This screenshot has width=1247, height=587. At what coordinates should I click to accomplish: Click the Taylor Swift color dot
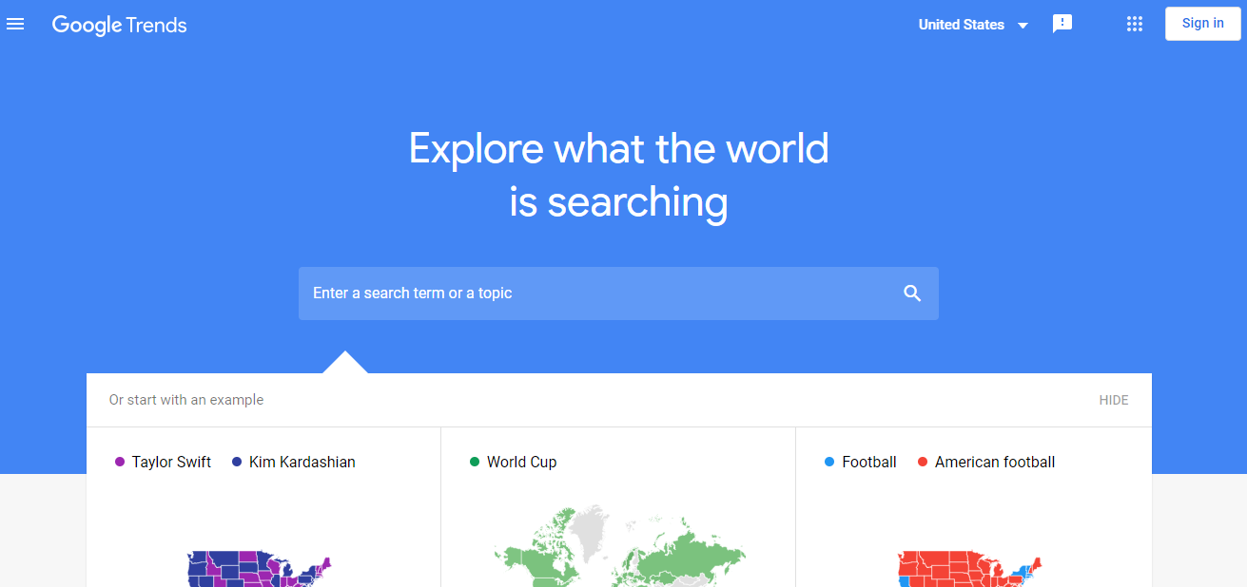click(x=119, y=462)
